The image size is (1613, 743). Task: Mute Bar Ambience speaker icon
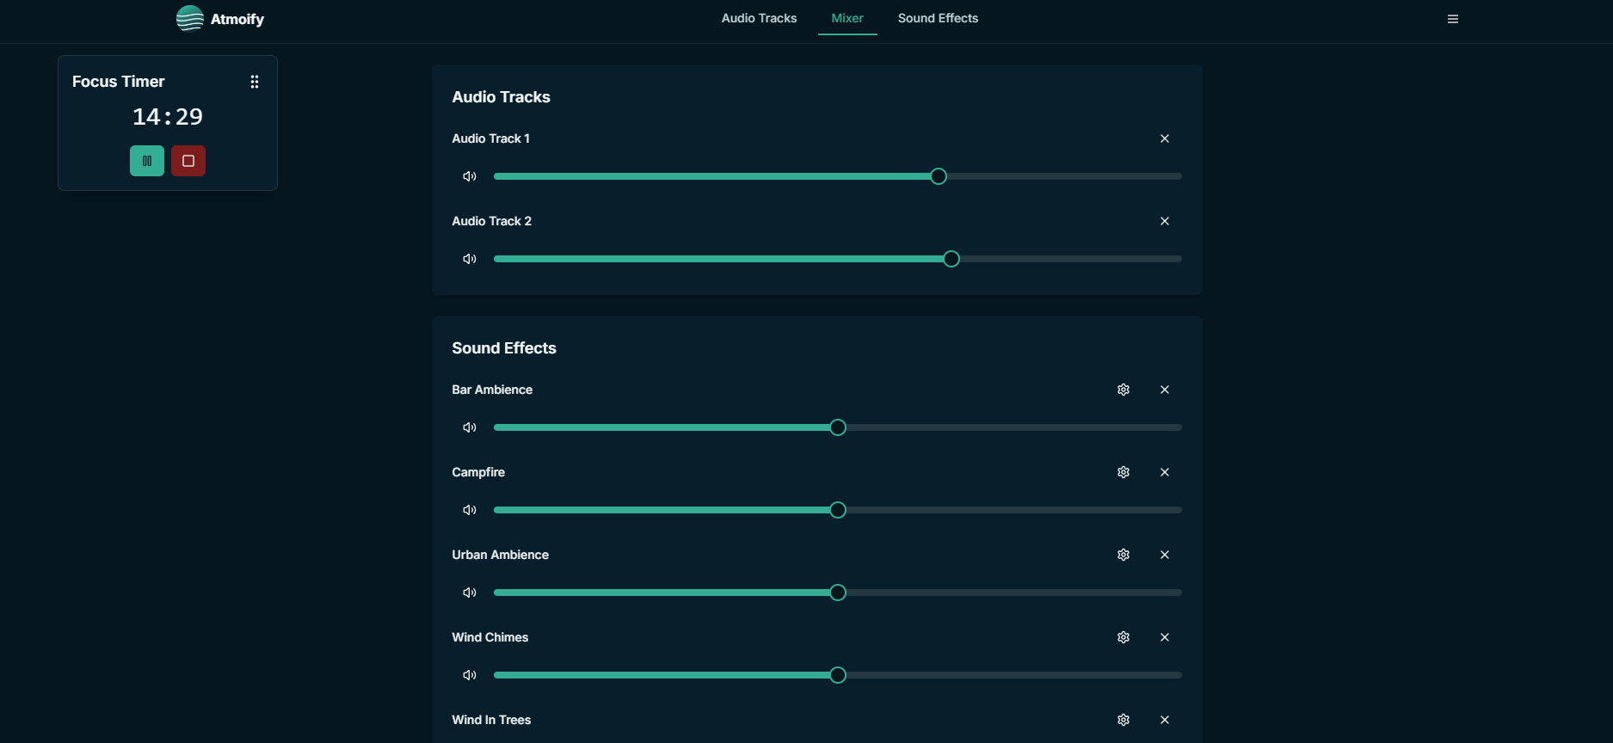pos(470,427)
